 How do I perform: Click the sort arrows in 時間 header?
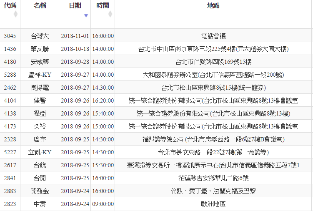coord(110,14)
